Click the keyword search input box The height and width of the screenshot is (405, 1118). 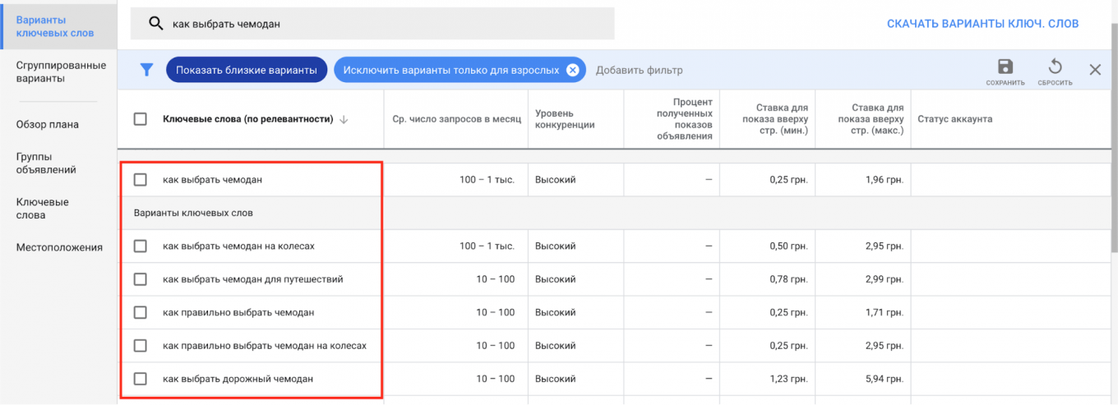(386, 24)
